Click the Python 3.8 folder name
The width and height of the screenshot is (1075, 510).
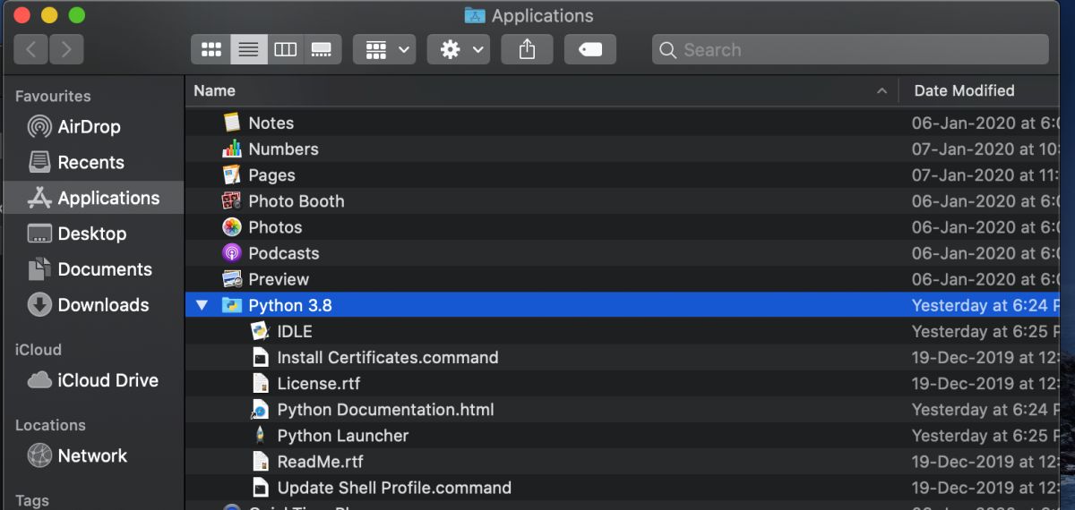pyautogui.click(x=290, y=305)
